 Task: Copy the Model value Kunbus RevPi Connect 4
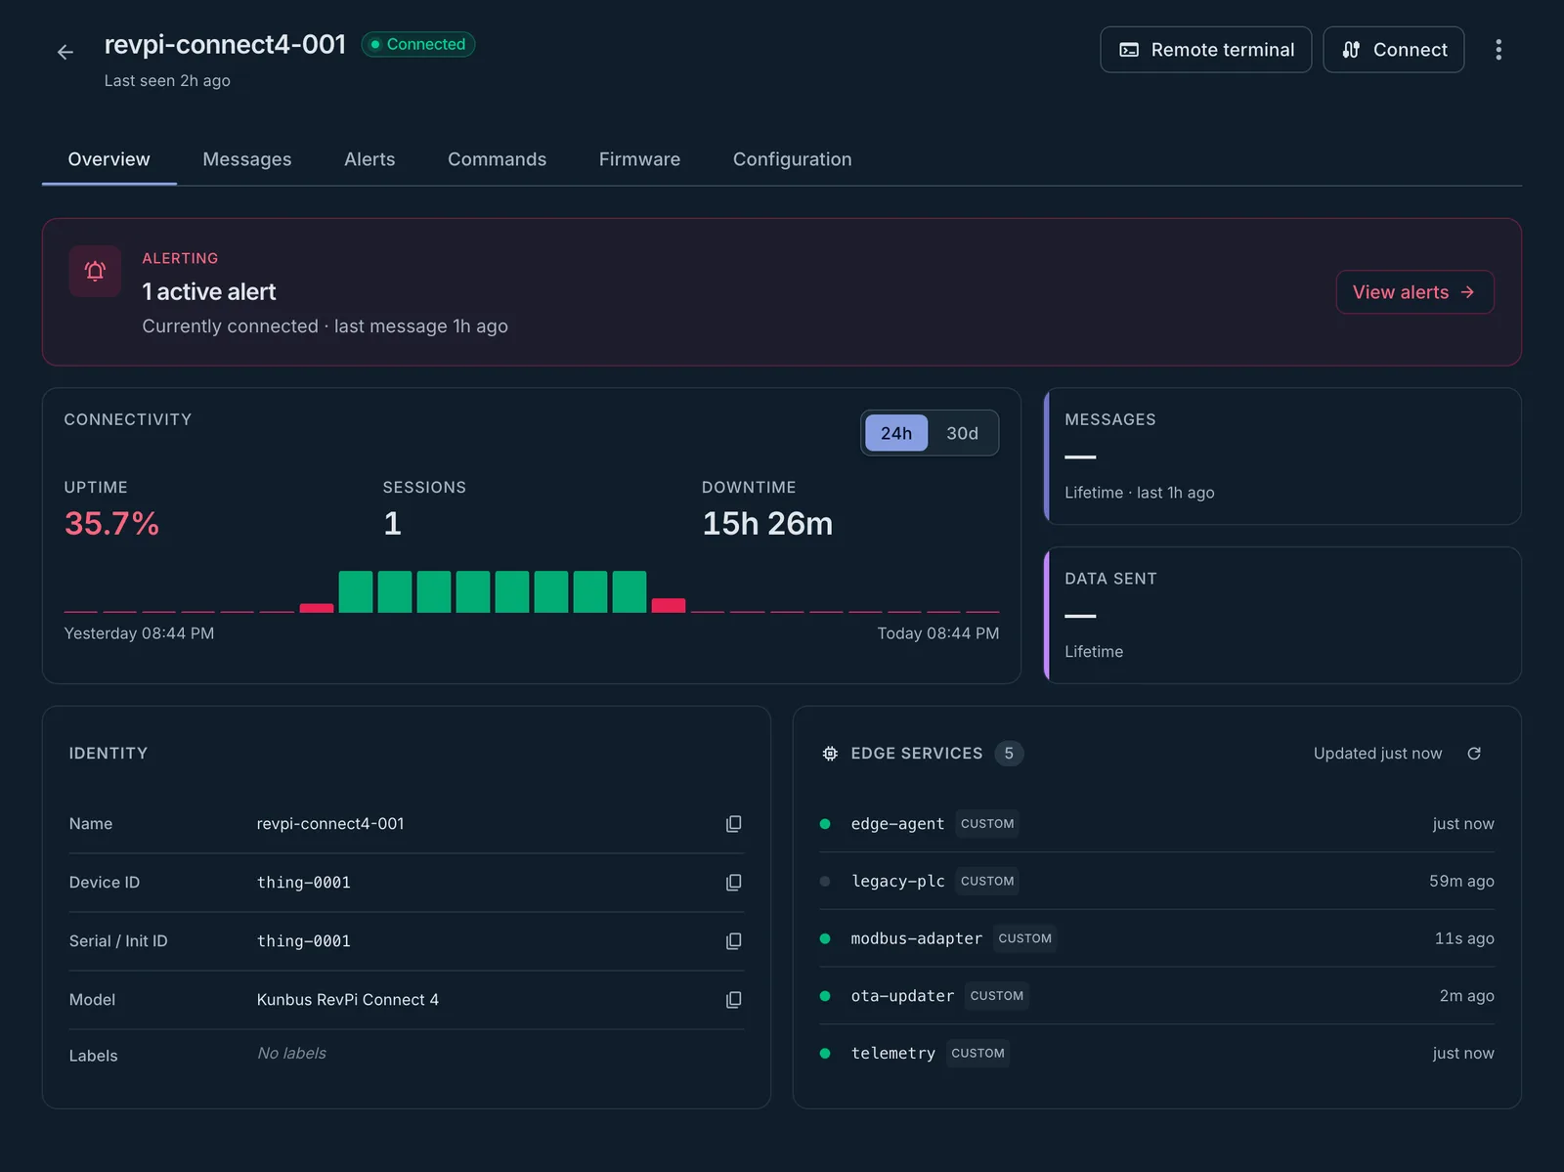pyautogui.click(x=733, y=1000)
